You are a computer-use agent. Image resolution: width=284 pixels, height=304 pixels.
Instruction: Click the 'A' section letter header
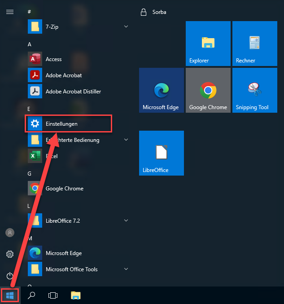(x=30, y=44)
